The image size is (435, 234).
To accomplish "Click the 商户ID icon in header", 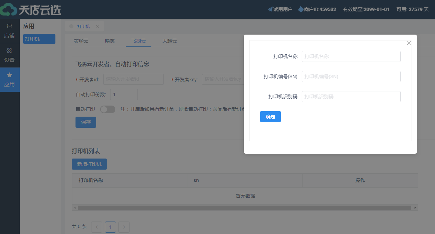I will tap(301, 9).
